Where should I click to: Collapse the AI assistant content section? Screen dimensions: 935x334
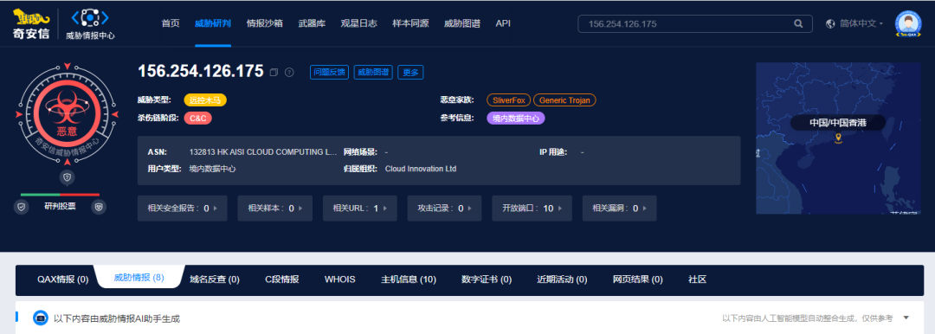pos(906,318)
